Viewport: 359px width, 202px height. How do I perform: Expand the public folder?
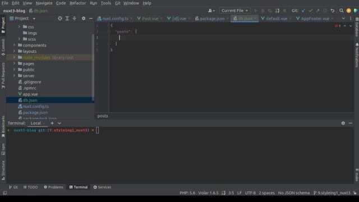pyautogui.click(x=14, y=70)
